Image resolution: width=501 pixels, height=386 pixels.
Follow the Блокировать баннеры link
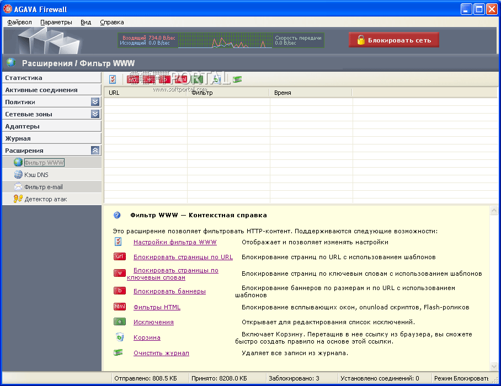coord(169,291)
